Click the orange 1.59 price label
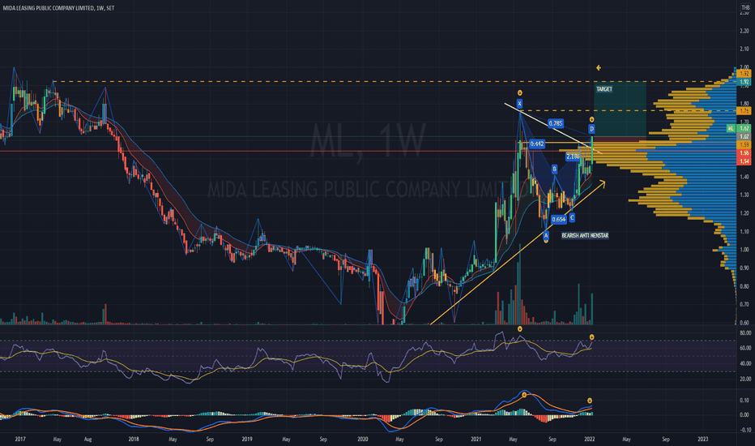 point(745,144)
